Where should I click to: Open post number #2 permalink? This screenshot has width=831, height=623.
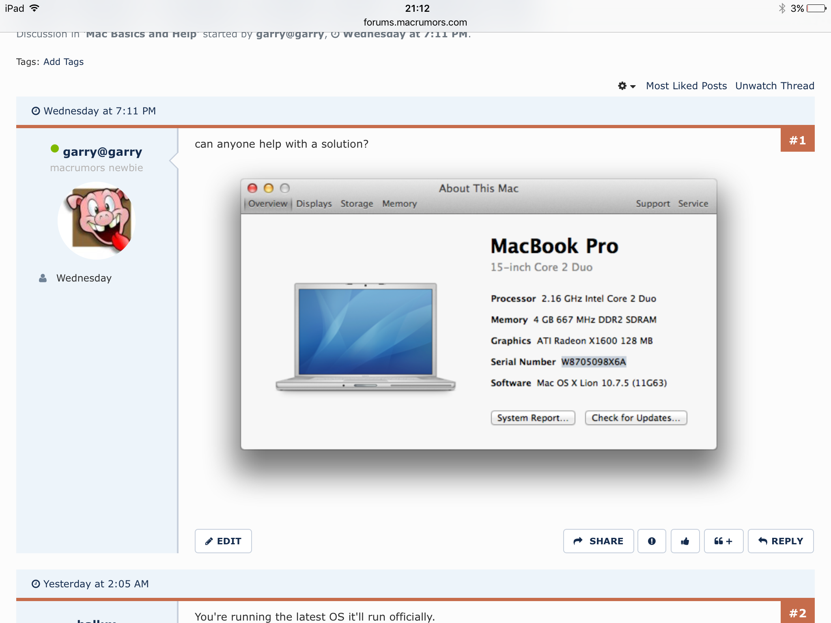coord(797,612)
